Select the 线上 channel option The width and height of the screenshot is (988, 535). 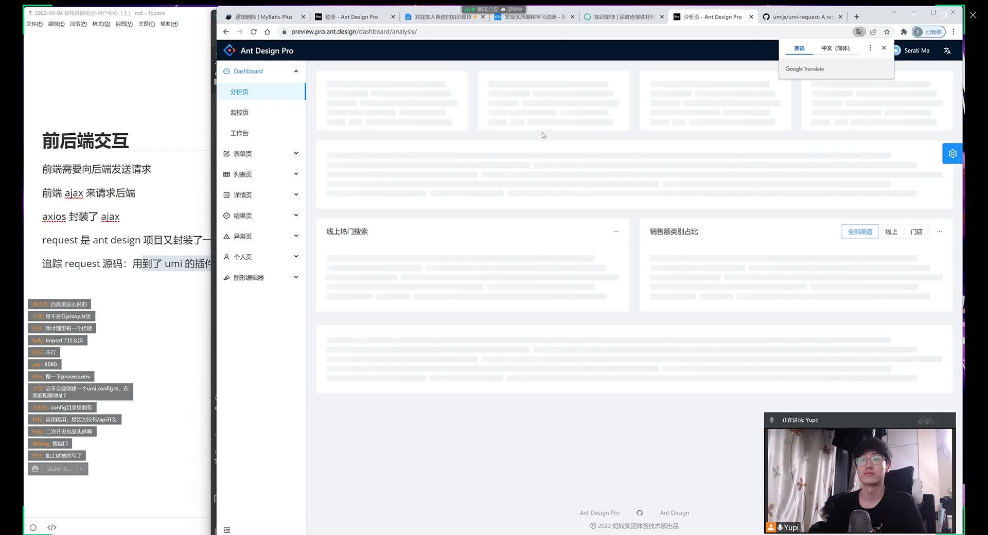click(891, 232)
